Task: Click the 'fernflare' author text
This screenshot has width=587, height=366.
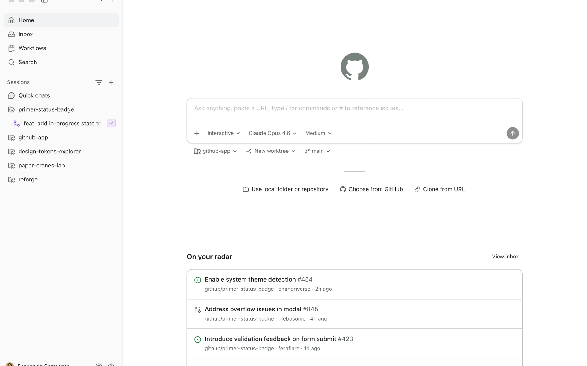Action: tap(289, 349)
